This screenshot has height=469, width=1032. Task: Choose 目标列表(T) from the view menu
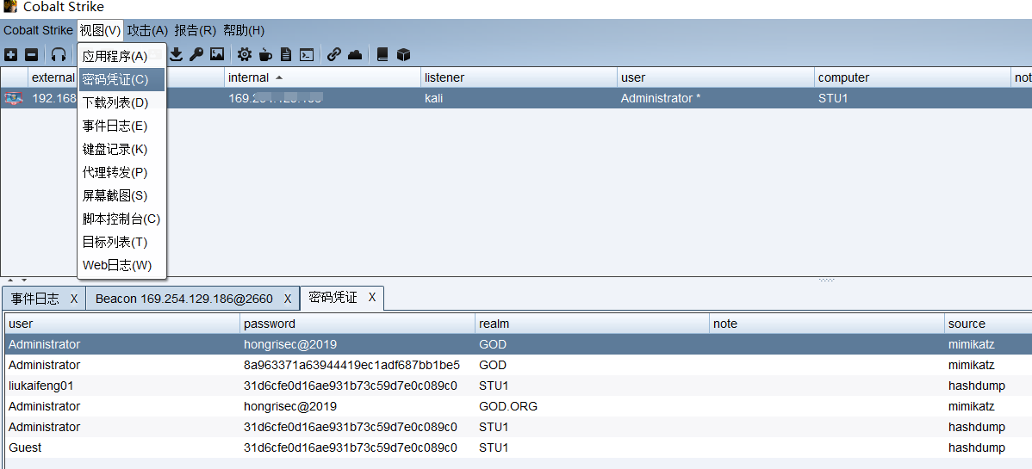121,242
